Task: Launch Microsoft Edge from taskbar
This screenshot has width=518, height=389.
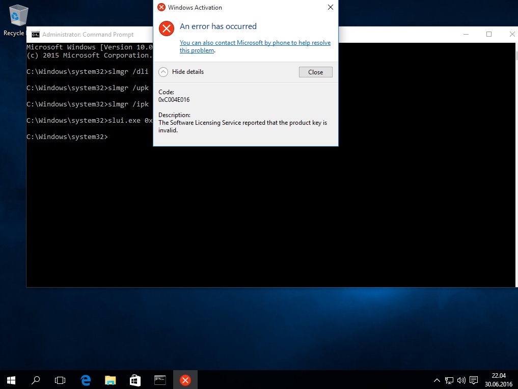Action: pyautogui.click(x=86, y=380)
